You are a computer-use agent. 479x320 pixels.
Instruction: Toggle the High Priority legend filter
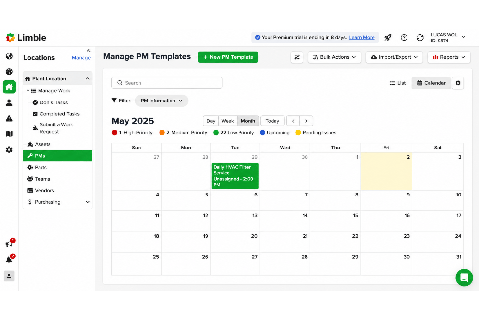click(132, 133)
